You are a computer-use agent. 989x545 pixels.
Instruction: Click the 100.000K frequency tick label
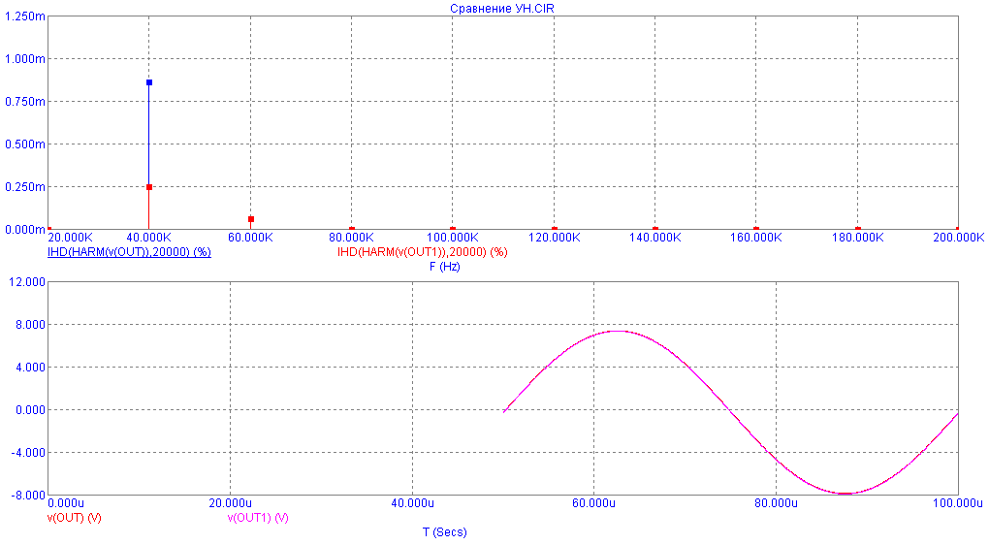coord(452,238)
